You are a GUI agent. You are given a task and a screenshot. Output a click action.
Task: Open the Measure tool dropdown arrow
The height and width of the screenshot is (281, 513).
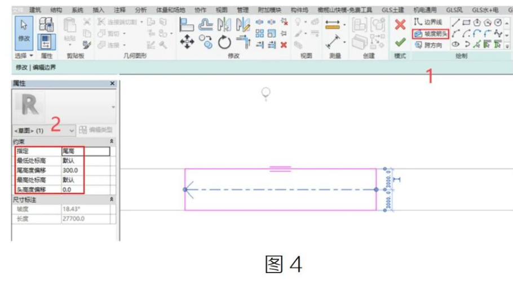click(x=344, y=42)
